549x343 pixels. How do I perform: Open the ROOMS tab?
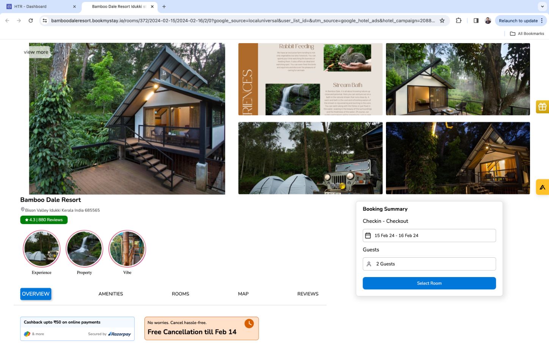[180, 294]
